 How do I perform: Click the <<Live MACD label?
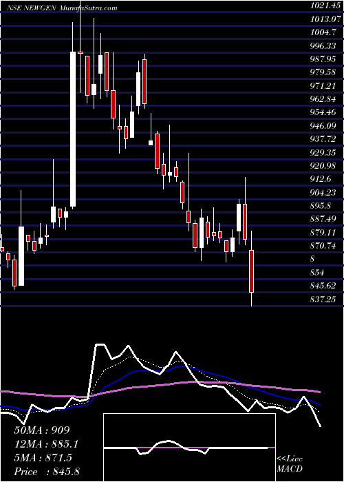click(x=290, y=464)
